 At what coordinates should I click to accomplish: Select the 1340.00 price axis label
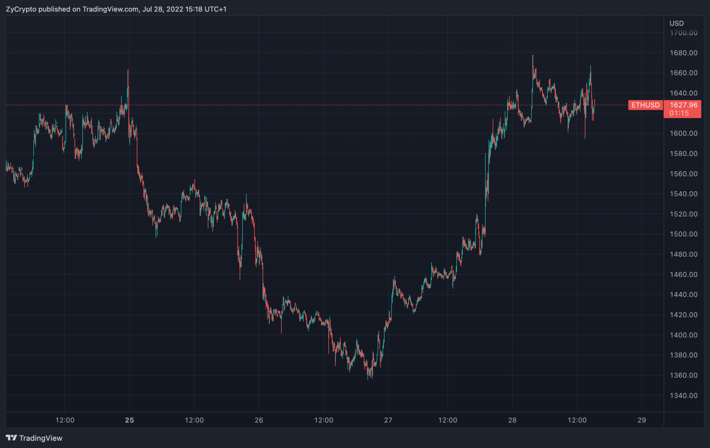(683, 395)
